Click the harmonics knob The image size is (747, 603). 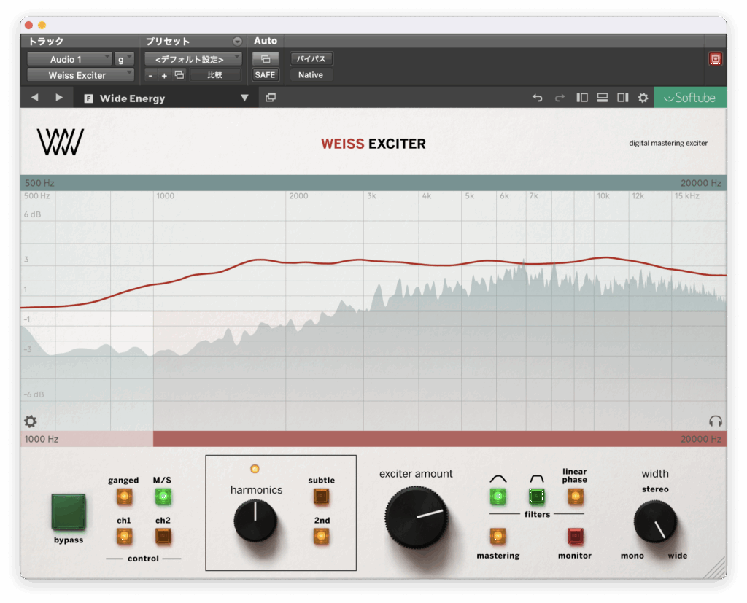pos(255,521)
